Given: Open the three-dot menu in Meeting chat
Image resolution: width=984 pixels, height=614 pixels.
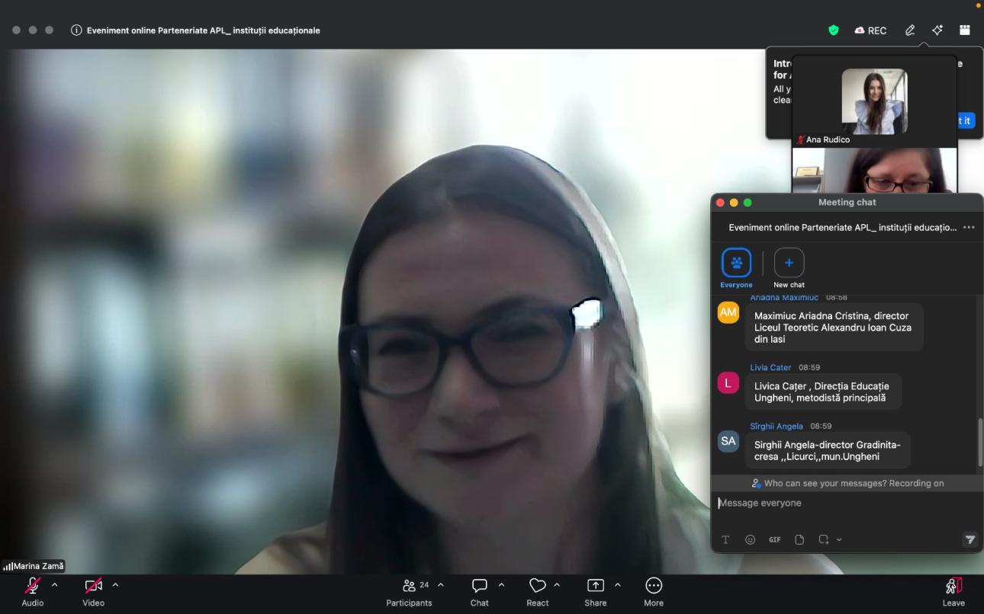Looking at the screenshot, I should [x=969, y=227].
